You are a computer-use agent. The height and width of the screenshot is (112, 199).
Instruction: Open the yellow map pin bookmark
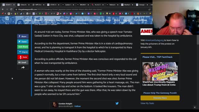tap(107, 13)
